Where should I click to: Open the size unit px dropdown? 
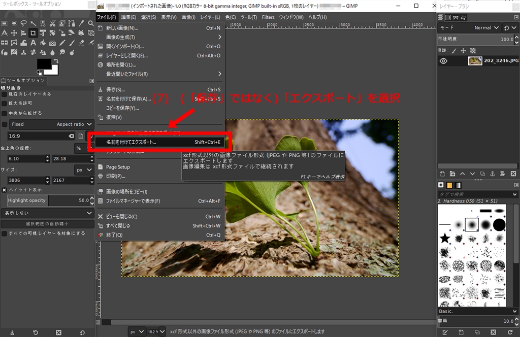point(84,170)
